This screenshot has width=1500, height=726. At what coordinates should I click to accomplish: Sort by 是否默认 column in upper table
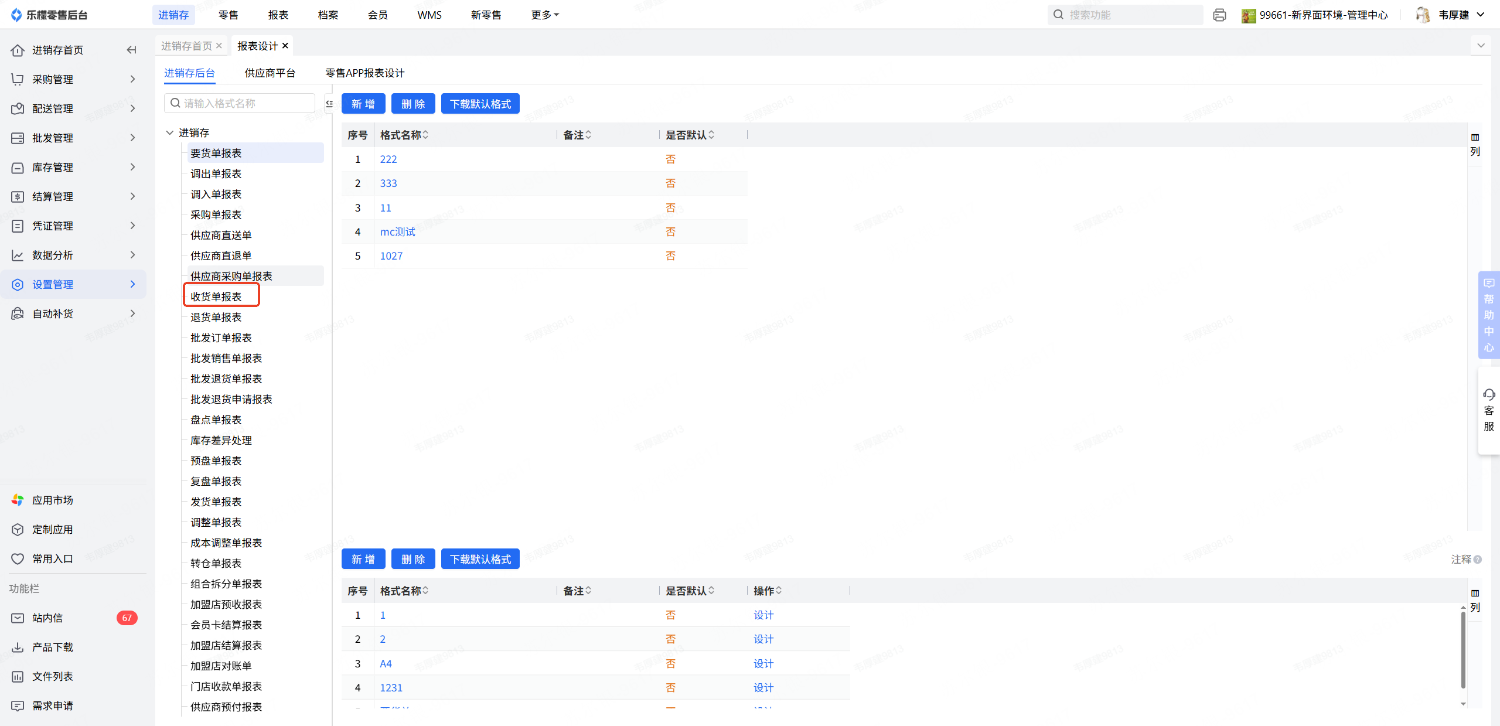[x=711, y=135]
